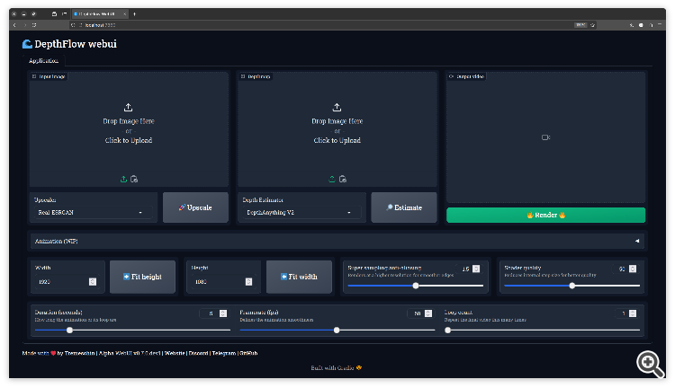Click the Estimate button

404,207
